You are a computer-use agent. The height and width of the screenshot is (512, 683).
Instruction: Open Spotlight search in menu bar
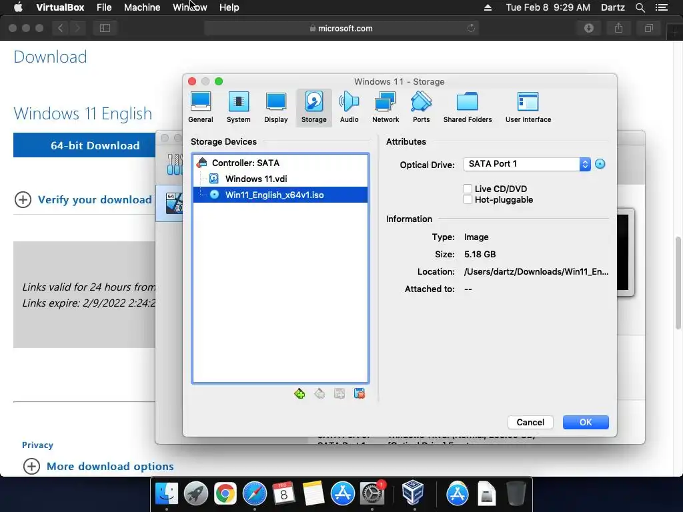(x=640, y=7)
